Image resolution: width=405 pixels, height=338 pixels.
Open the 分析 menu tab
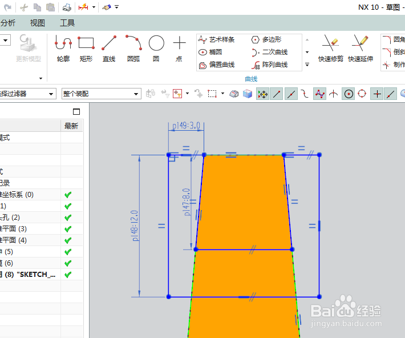8,23
